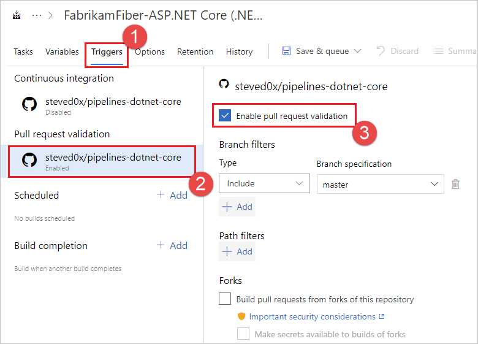The image size is (478, 344).
Task: Add a new Path filter
Action: point(237,251)
